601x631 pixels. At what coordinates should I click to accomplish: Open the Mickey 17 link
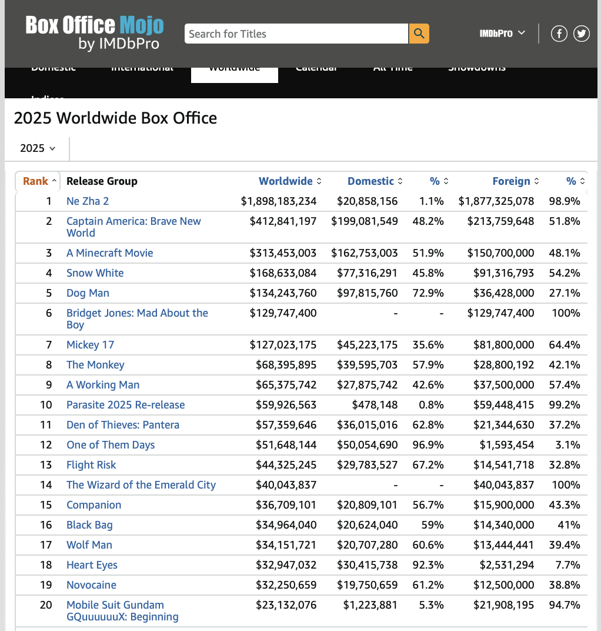click(90, 345)
